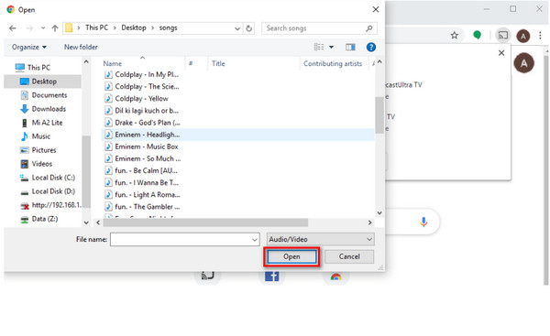Go up one folder level arrow
The height and width of the screenshot is (336, 550).
(55, 28)
